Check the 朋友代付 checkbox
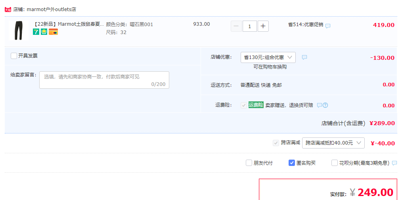 point(249,163)
